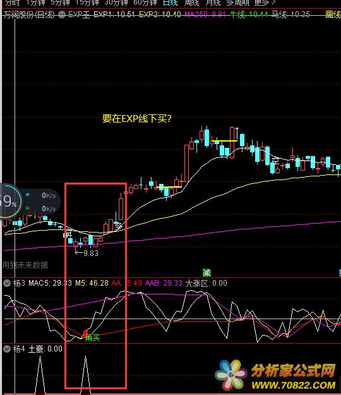Switch to the 周线 weekly tab
This screenshot has width=341, height=395.
(x=191, y=3)
